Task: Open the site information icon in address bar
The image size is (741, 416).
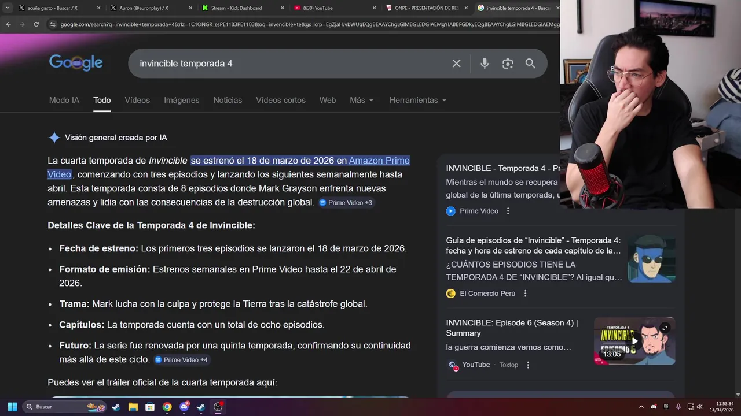Action: [x=53, y=24]
